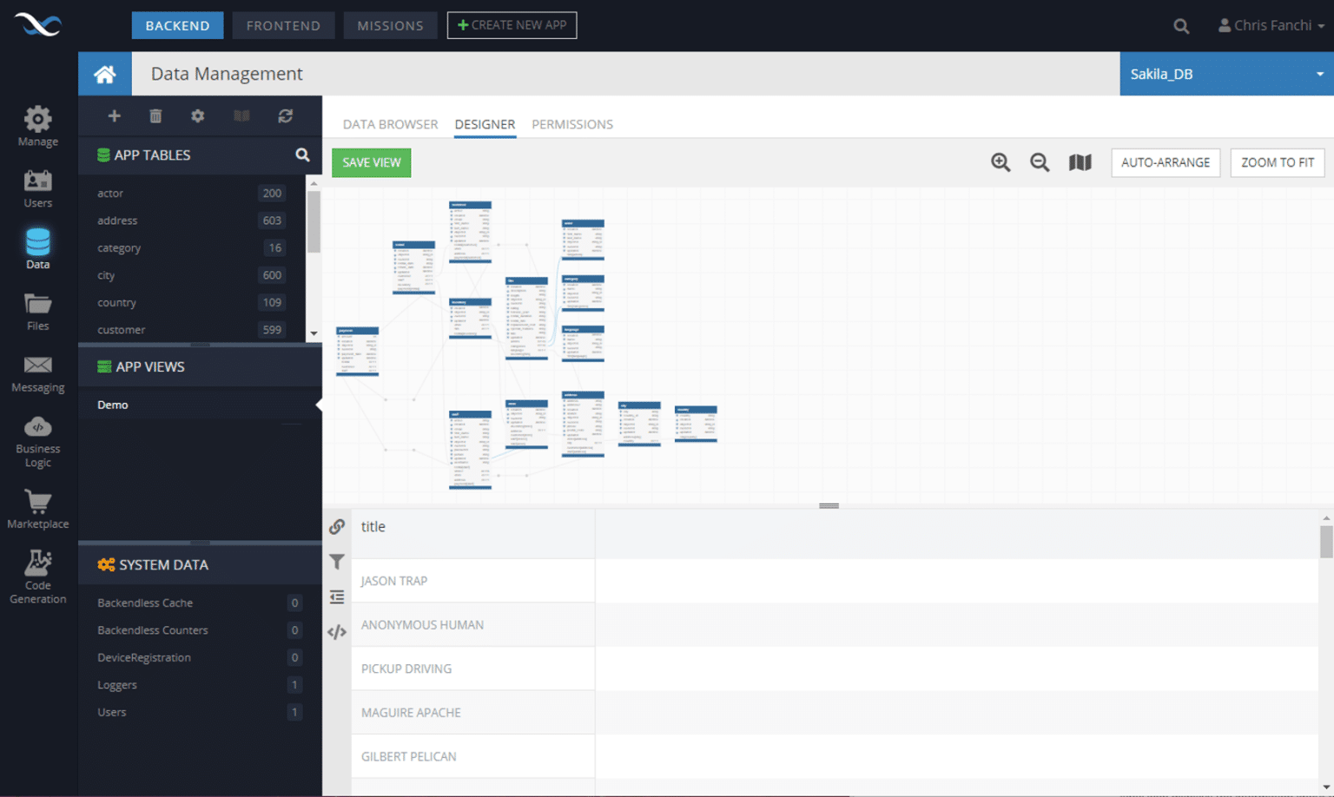Click the code view icon in left strip
The image size is (1334, 797).
(337, 631)
